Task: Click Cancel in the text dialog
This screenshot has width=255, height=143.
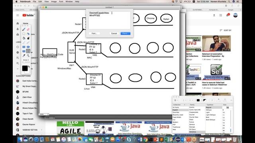Action: tap(114, 33)
